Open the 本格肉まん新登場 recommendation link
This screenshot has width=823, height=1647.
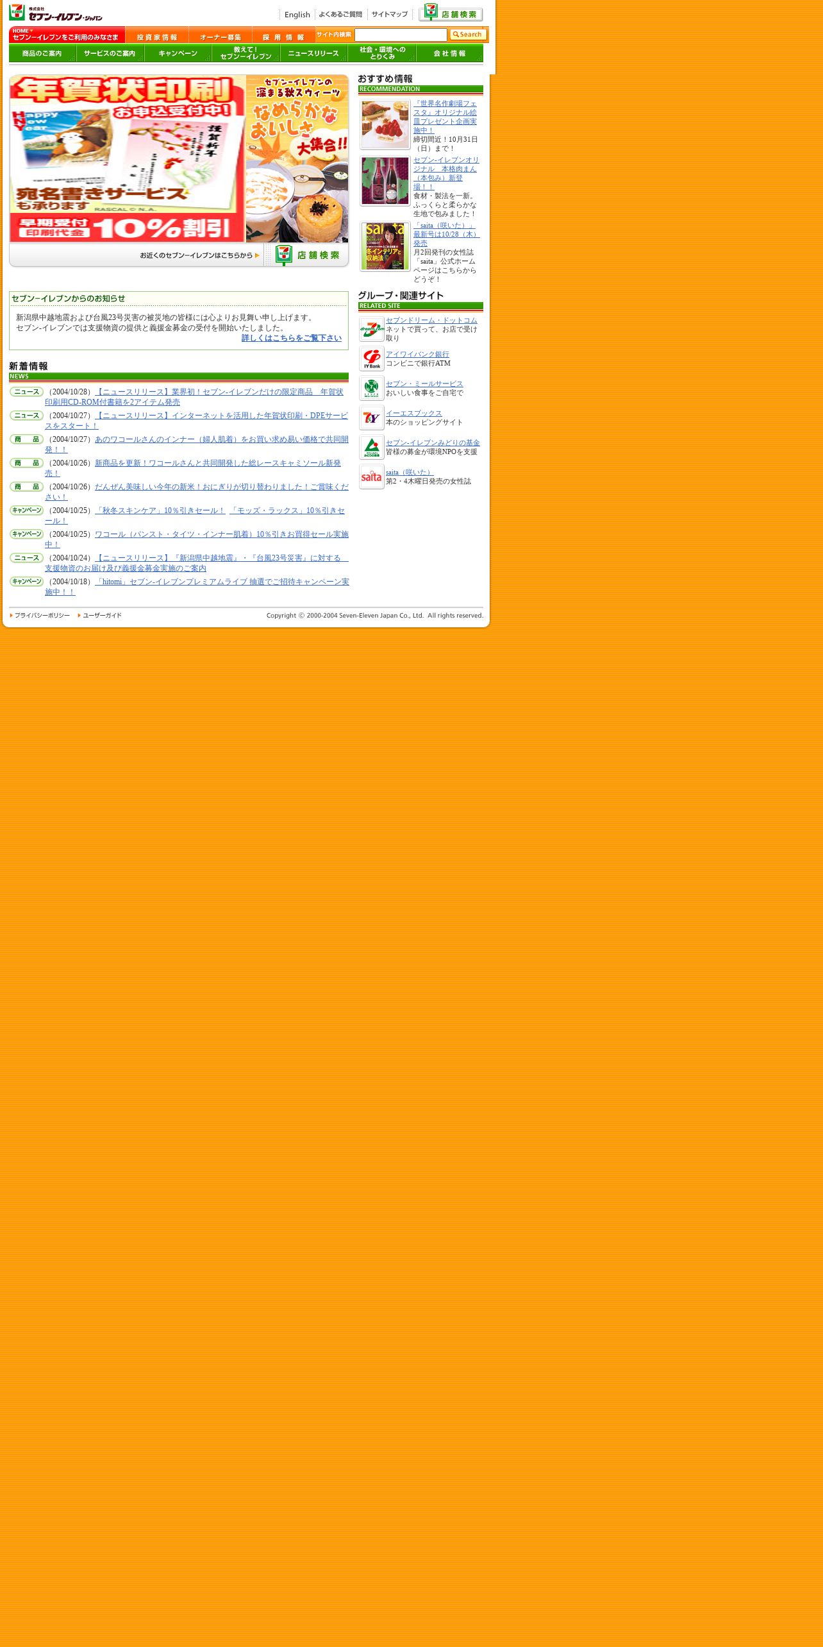[x=446, y=173]
